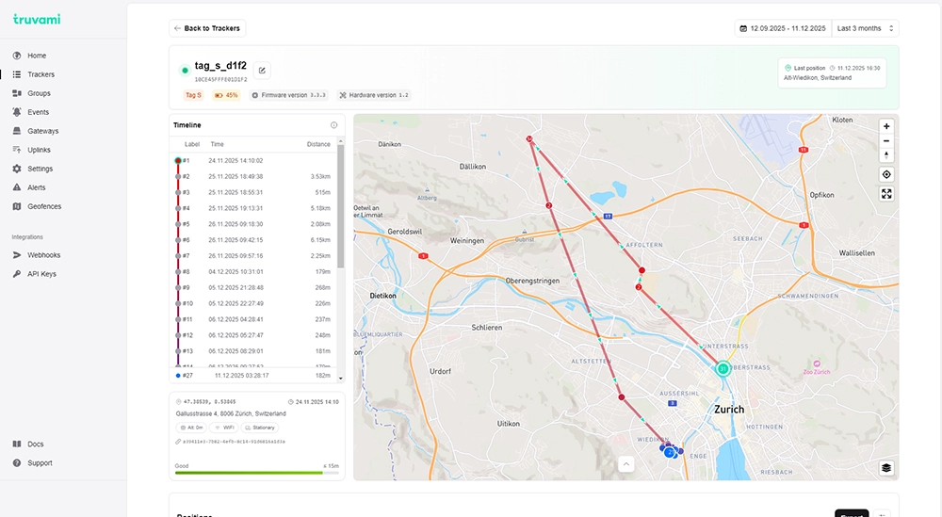Image resolution: width=942 pixels, height=517 pixels.
Task: Click the green accuracy progress bar
Action: coord(249,473)
